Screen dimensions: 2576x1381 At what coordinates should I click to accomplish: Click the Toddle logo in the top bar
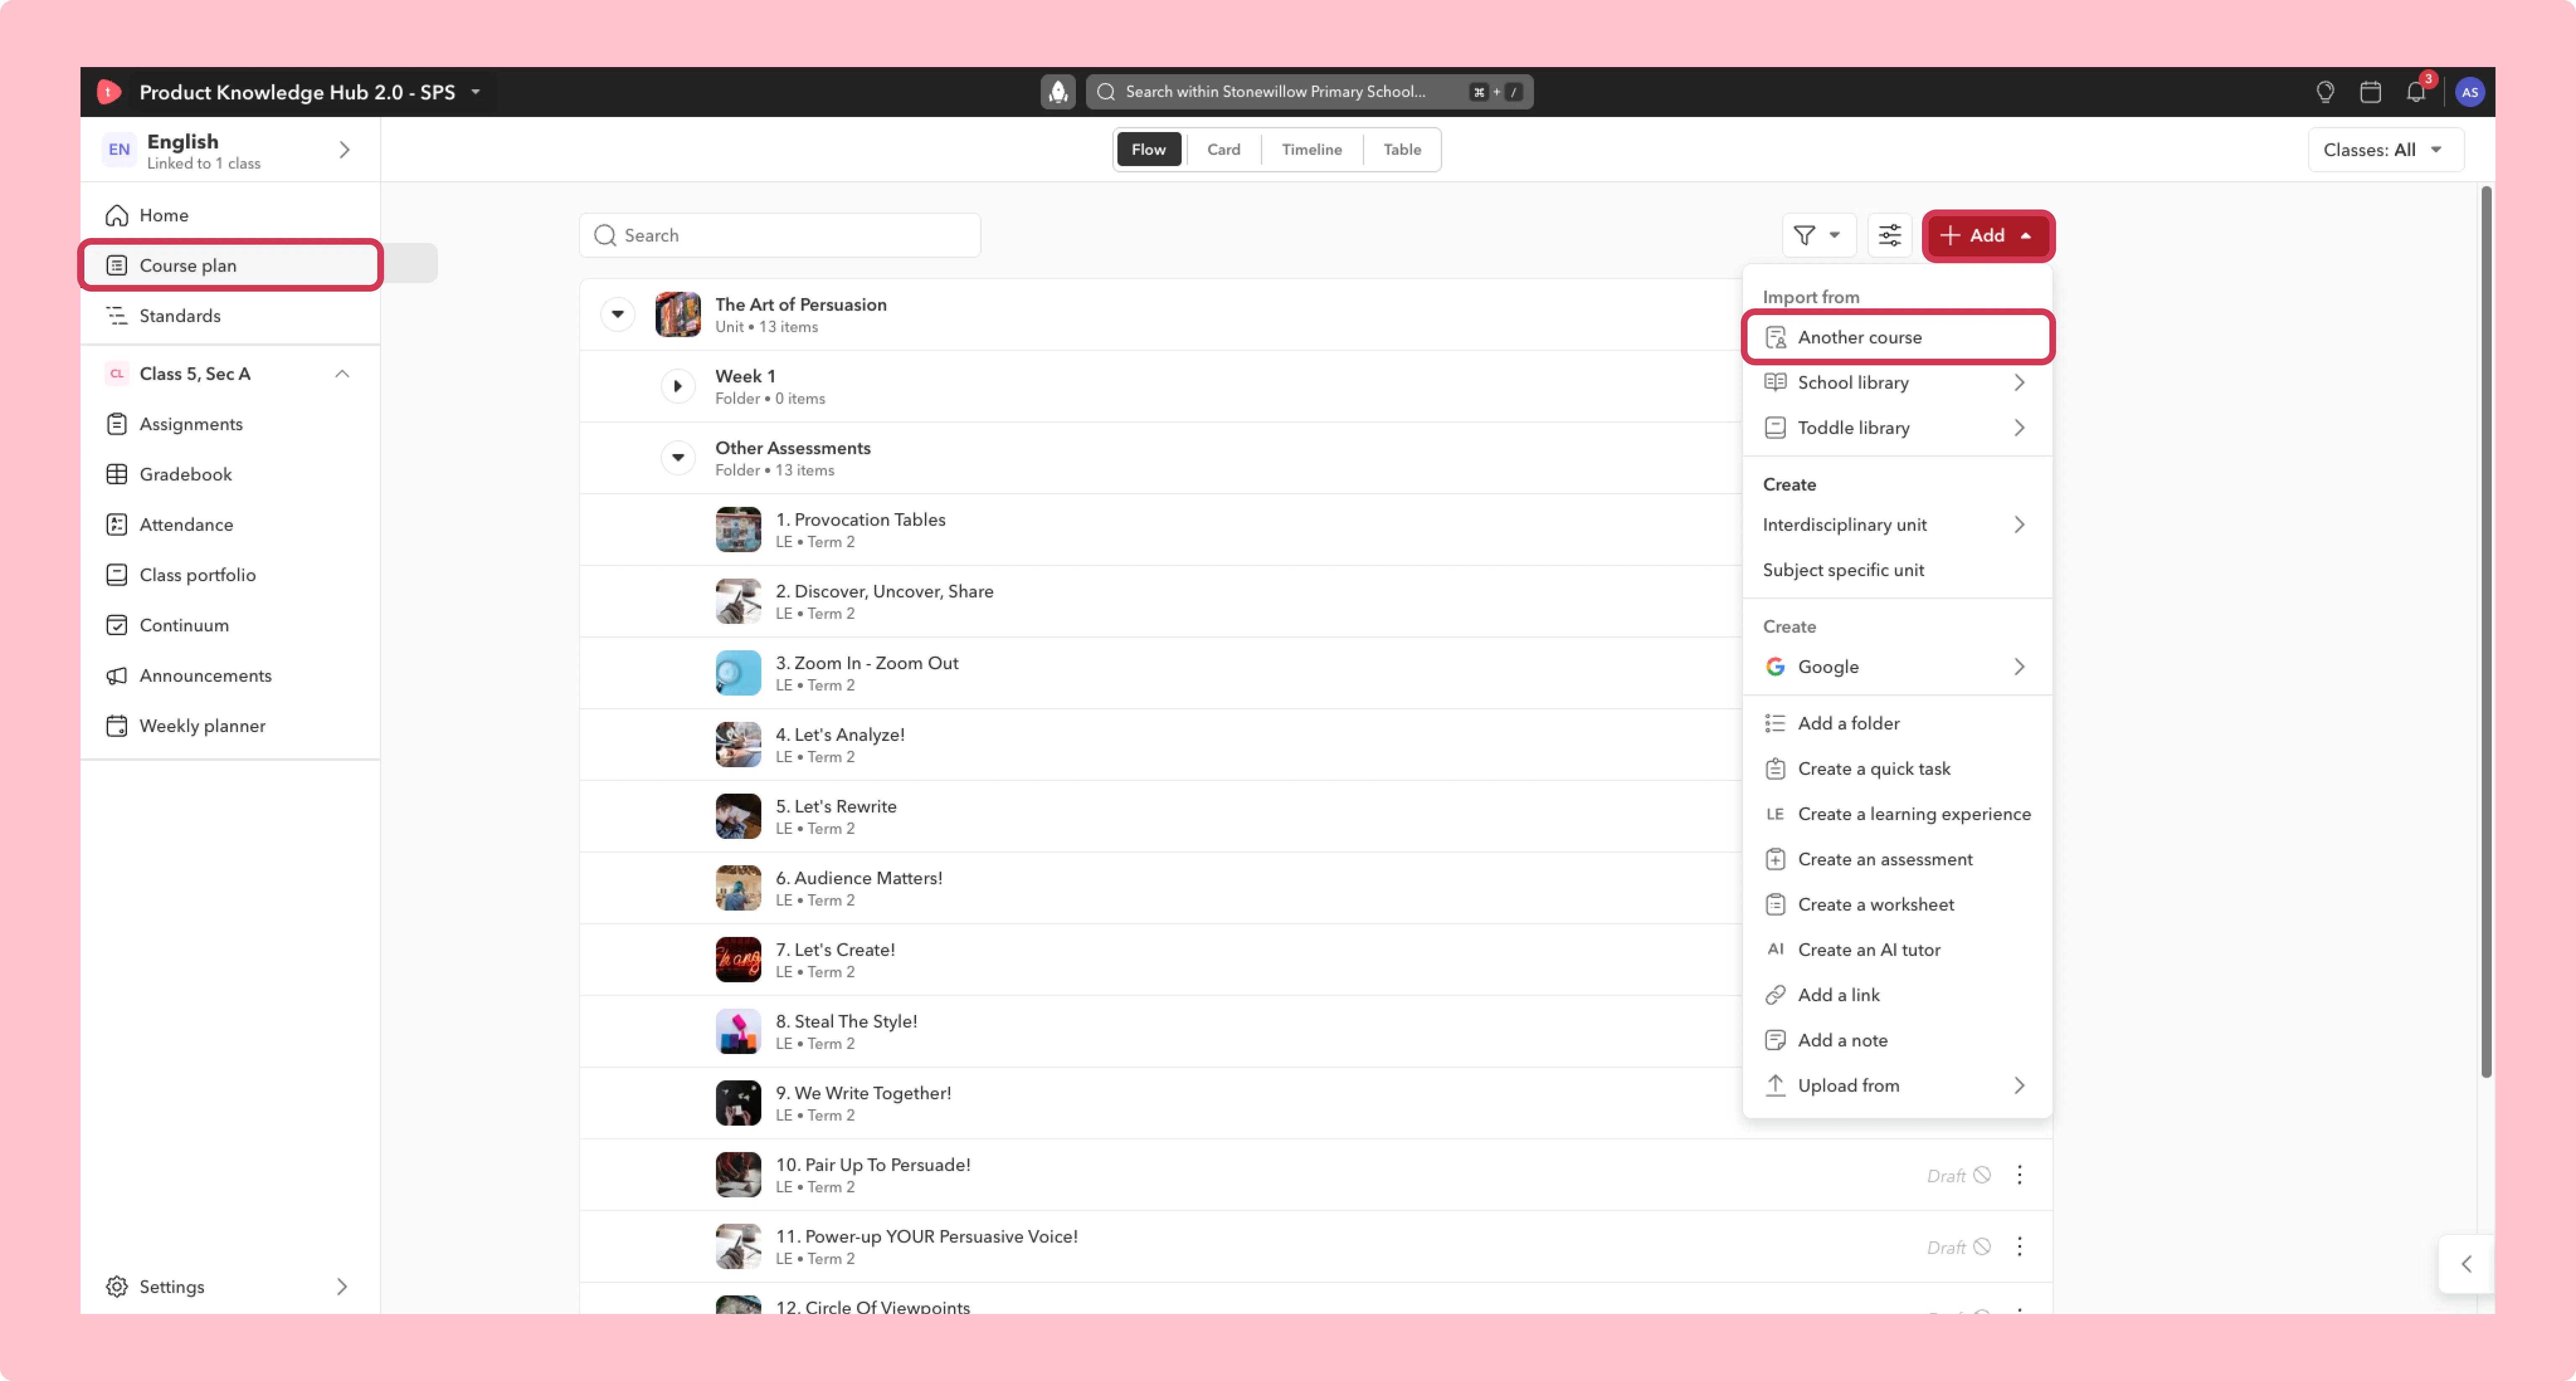[109, 92]
